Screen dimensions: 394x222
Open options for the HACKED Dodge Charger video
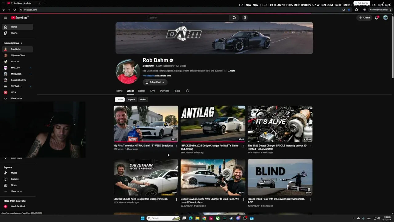coord(244,146)
